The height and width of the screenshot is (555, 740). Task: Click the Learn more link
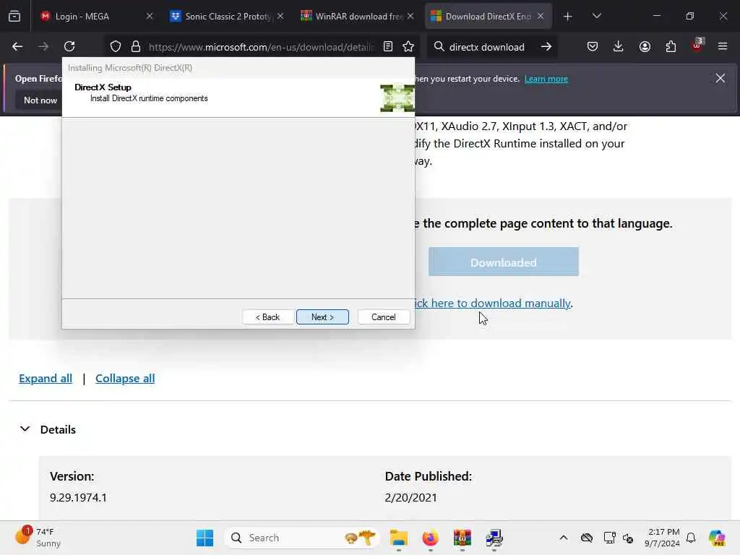[x=546, y=79]
